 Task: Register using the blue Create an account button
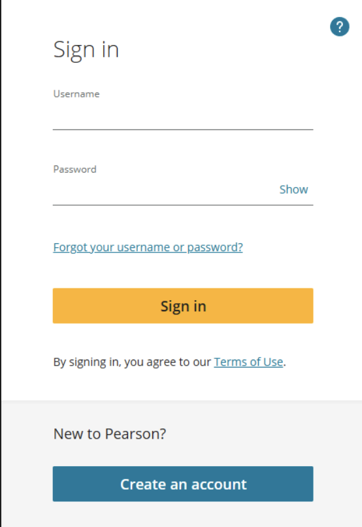click(x=183, y=484)
